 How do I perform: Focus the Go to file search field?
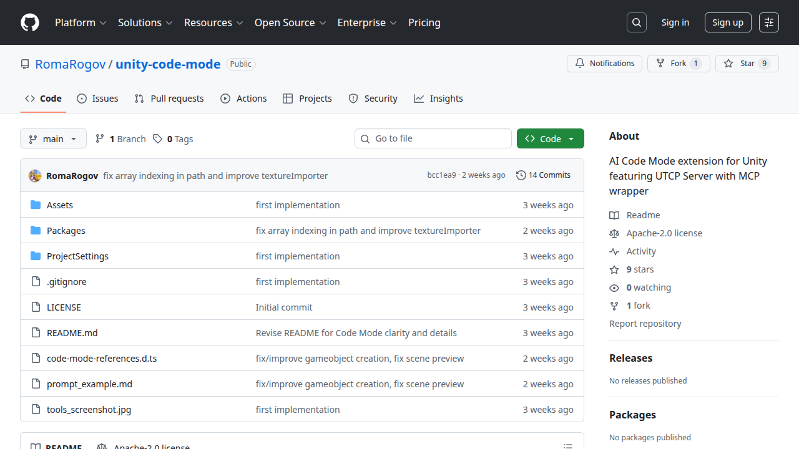[x=433, y=138]
